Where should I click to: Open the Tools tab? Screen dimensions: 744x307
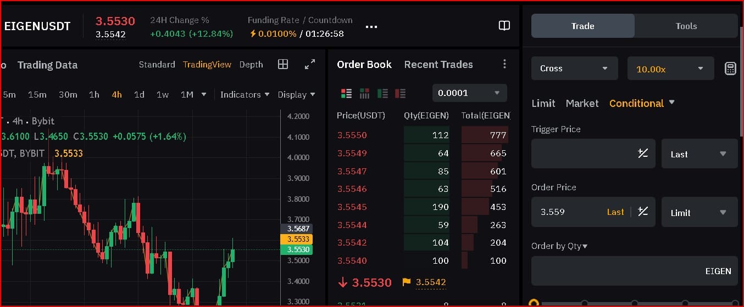coord(686,26)
